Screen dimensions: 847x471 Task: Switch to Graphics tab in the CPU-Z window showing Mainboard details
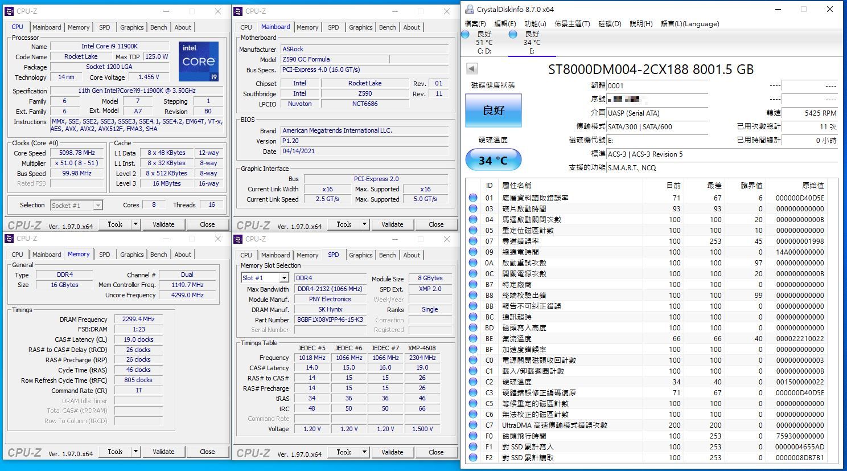361,27
